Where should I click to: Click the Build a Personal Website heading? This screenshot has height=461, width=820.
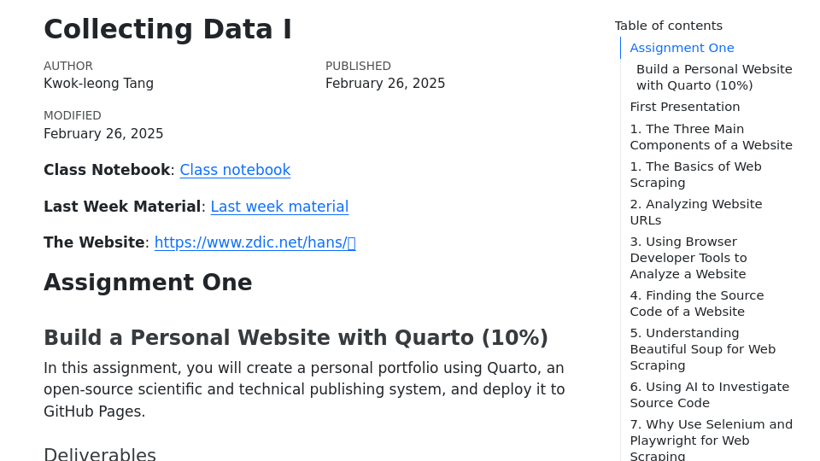tap(296, 338)
